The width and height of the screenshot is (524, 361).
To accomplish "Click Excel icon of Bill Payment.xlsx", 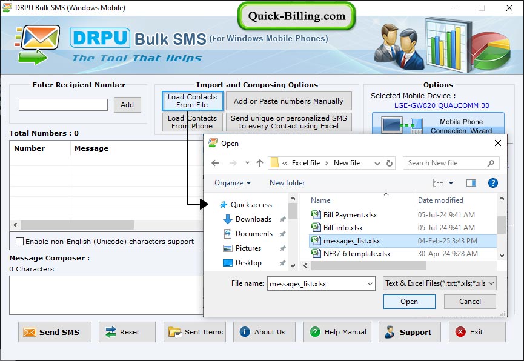I will click(316, 214).
